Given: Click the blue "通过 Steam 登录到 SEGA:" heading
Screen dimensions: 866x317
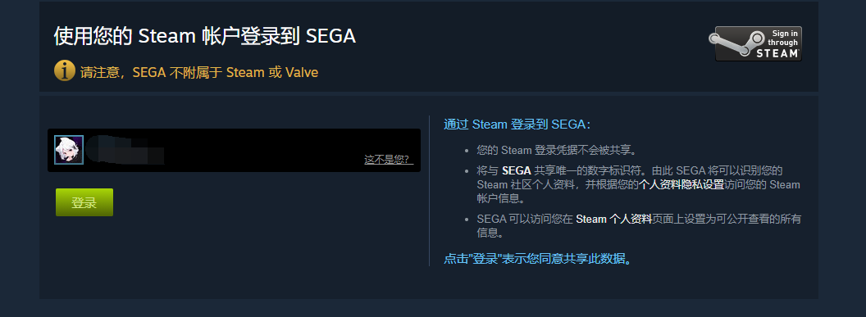Looking at the screenshot, I should 517,125.
